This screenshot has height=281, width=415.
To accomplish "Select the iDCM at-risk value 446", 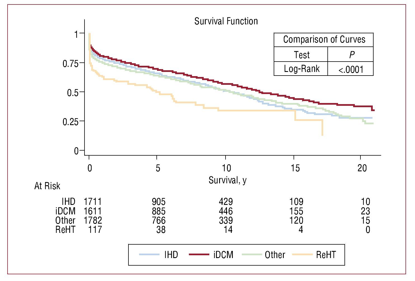I will point(226,211).
